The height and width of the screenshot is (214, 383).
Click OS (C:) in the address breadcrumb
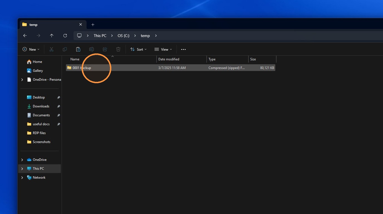[124, 36]
